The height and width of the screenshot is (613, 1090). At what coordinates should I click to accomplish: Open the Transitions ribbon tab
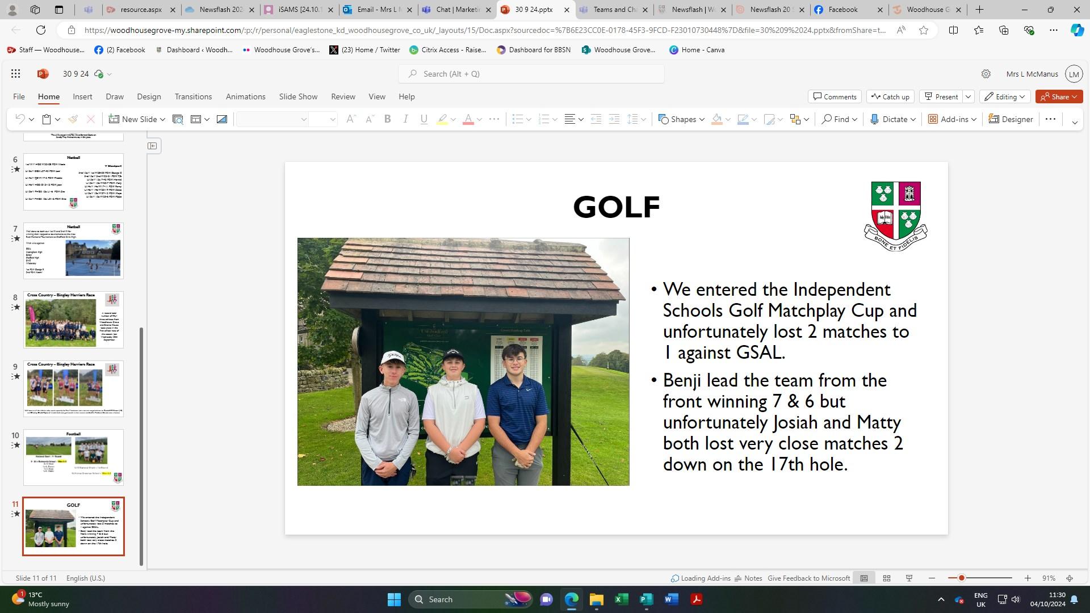coord(193,96)
